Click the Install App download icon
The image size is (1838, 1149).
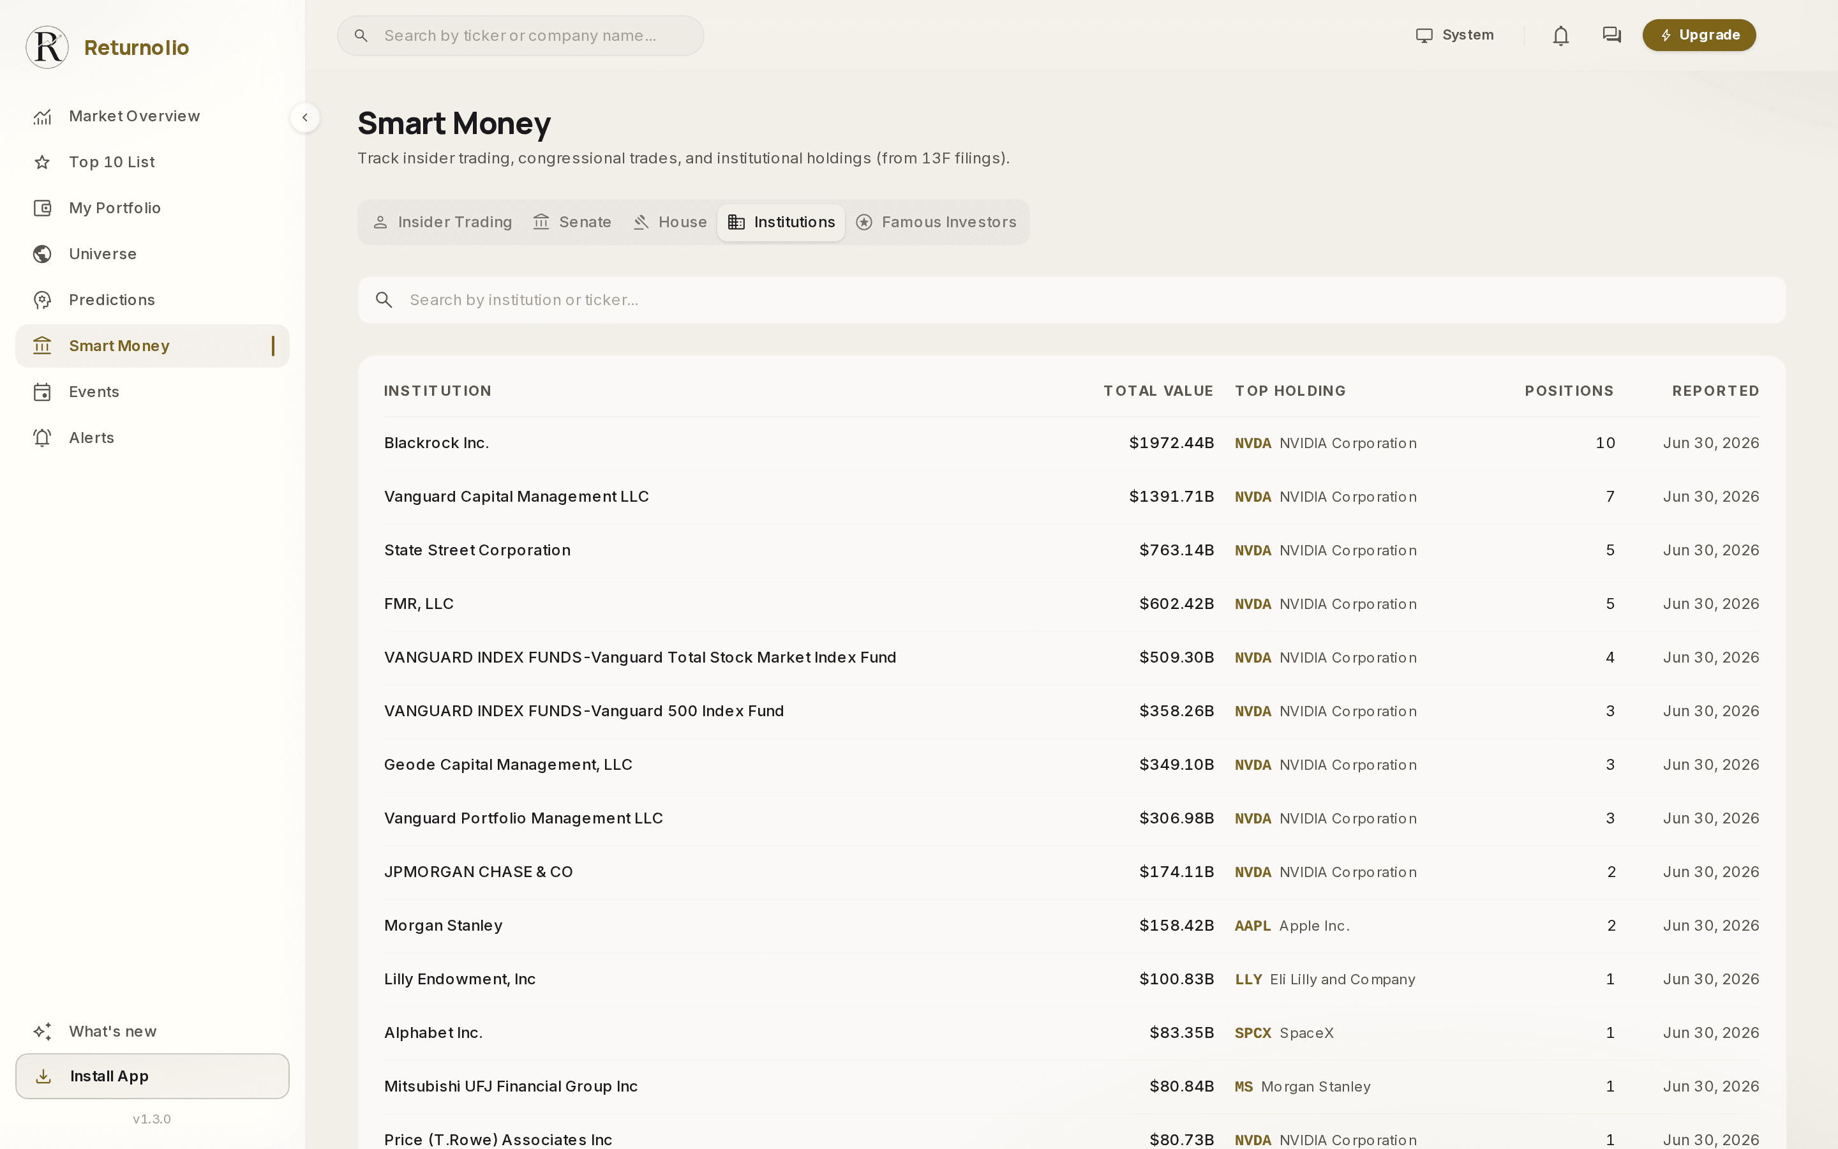tap(43, 1076)
